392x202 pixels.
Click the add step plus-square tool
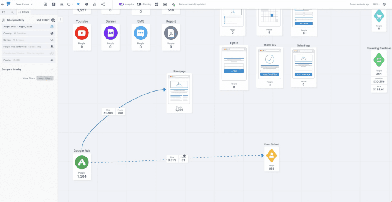(x=45, y=4)
